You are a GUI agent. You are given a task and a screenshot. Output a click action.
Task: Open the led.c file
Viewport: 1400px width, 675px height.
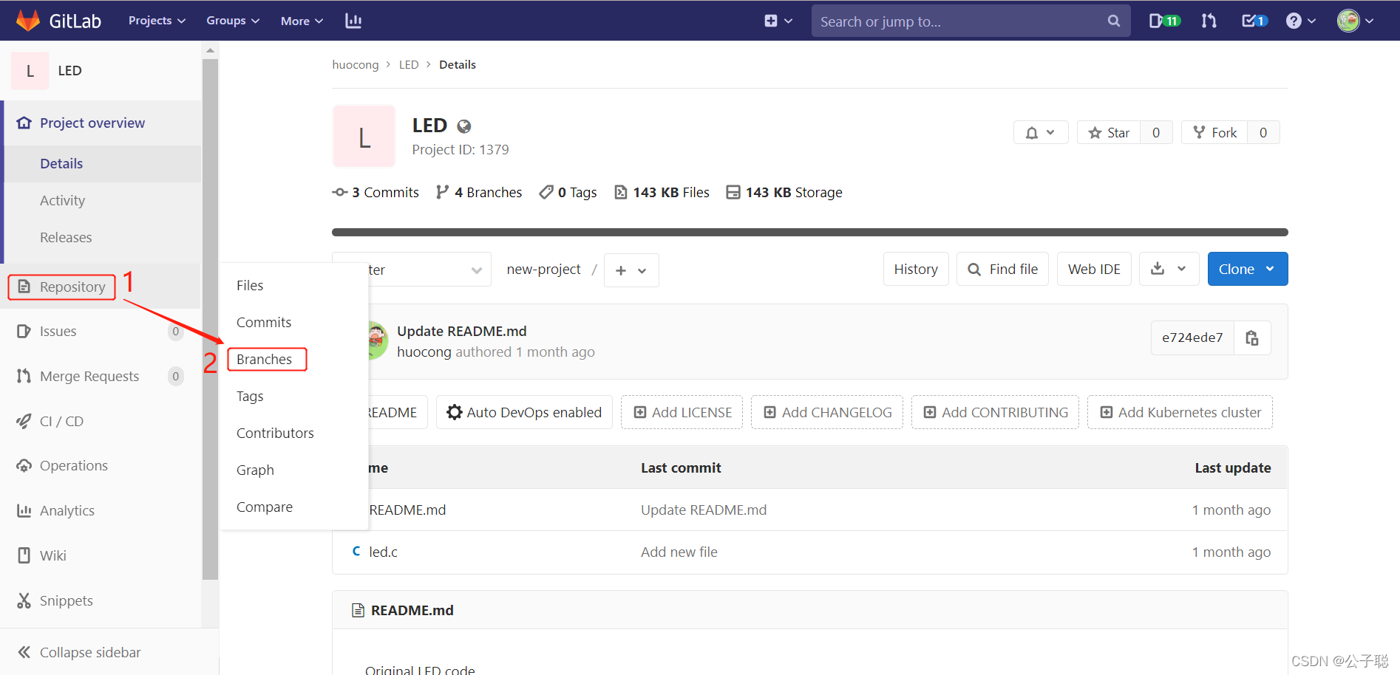click(383, 552)
